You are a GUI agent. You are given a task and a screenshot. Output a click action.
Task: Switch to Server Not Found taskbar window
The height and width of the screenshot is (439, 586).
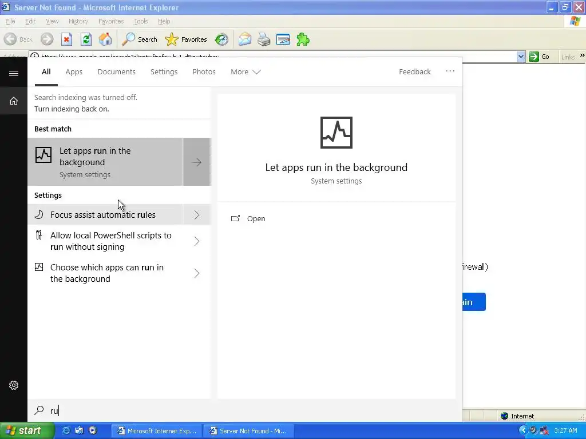click(x=249, y=431)
